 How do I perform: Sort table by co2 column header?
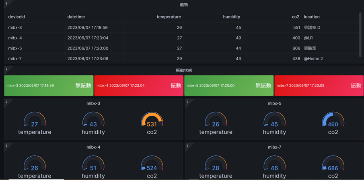pyautogui.click(x=296, y=17)
